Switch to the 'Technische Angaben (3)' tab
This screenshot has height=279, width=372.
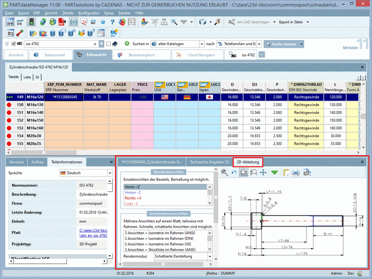pos(209,162)
